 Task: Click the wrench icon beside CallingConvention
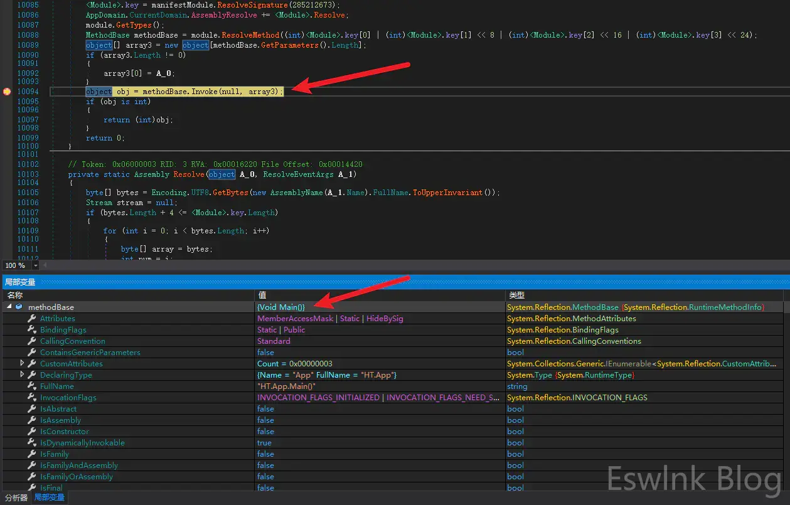pos(31,341)
